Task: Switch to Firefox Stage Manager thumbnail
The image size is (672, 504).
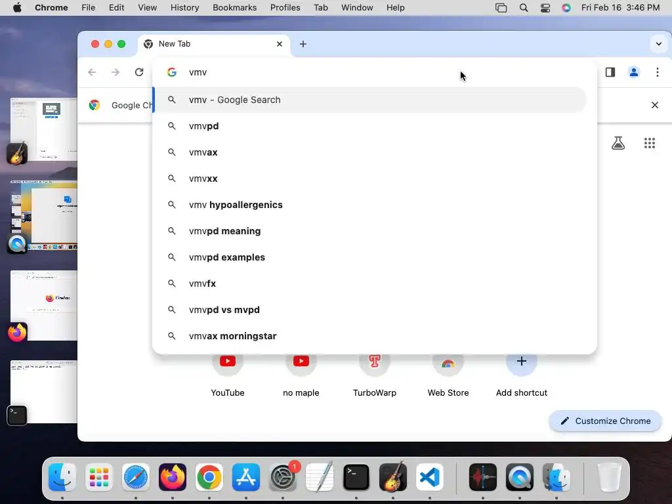Action: pos(44,306)
